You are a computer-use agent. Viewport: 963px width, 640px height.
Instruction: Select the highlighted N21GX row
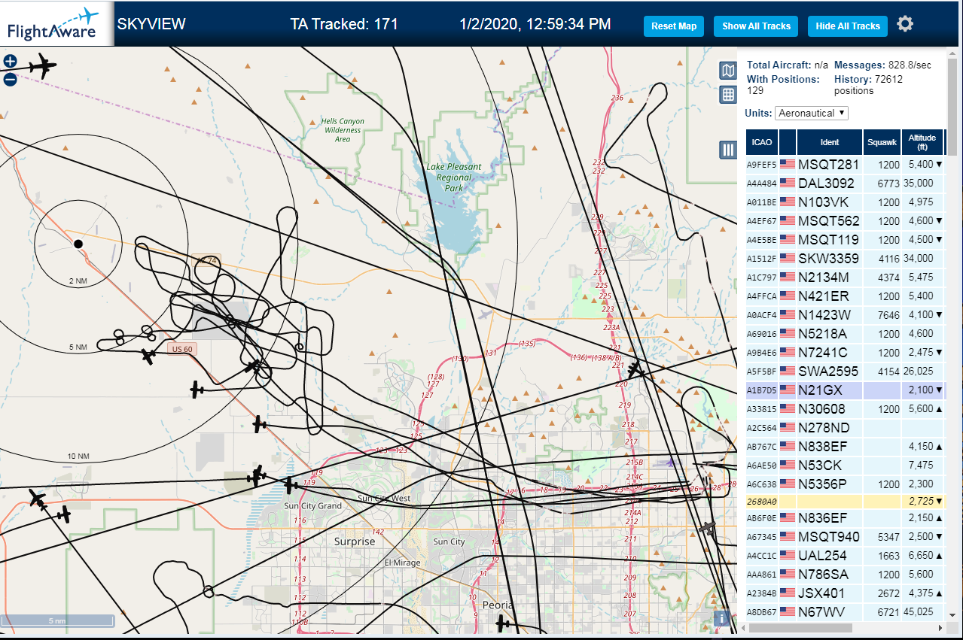point(846,390)
